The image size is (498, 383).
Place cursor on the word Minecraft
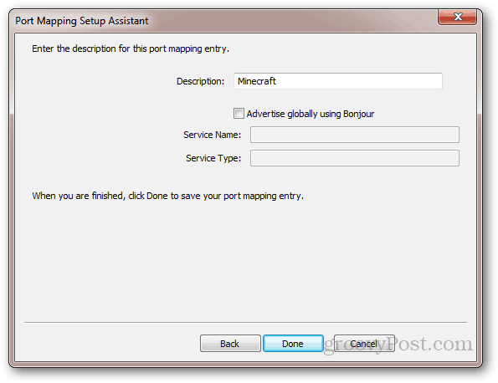pyautogui.click(x=257, y=81)
